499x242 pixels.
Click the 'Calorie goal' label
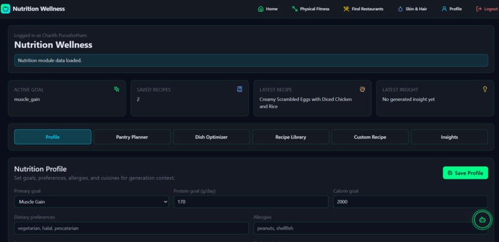pyautogui.click(x=346, y=191)
